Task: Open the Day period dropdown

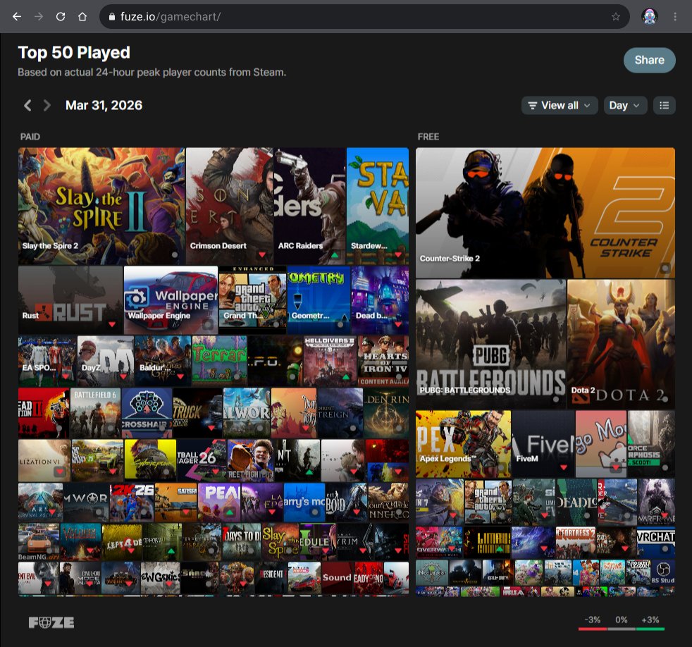Action: [625, 106]
